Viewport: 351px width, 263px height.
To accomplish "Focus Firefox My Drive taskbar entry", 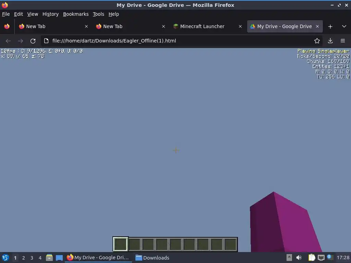I will (x=98, y=258).
